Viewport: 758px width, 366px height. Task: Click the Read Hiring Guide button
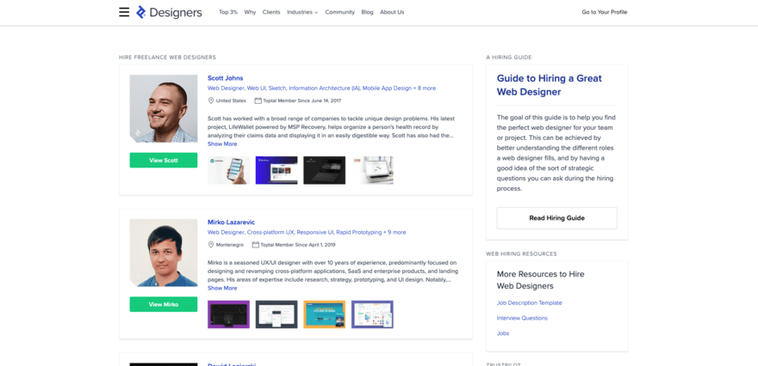click(x=556, y=218)
